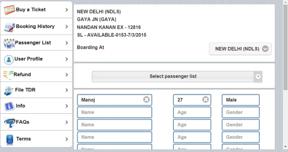
Task: Open FAQs via its question mark icon
Action: click(9, 123)
